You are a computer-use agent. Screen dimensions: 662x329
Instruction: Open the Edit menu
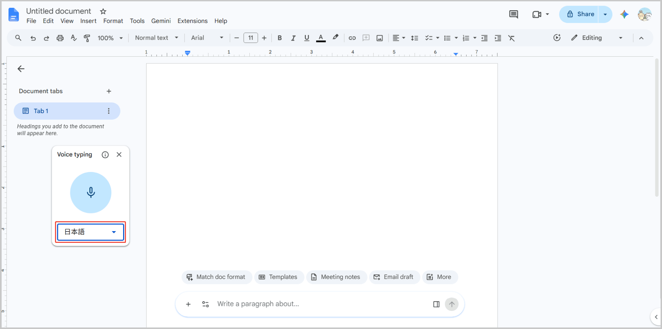[48, 21]
